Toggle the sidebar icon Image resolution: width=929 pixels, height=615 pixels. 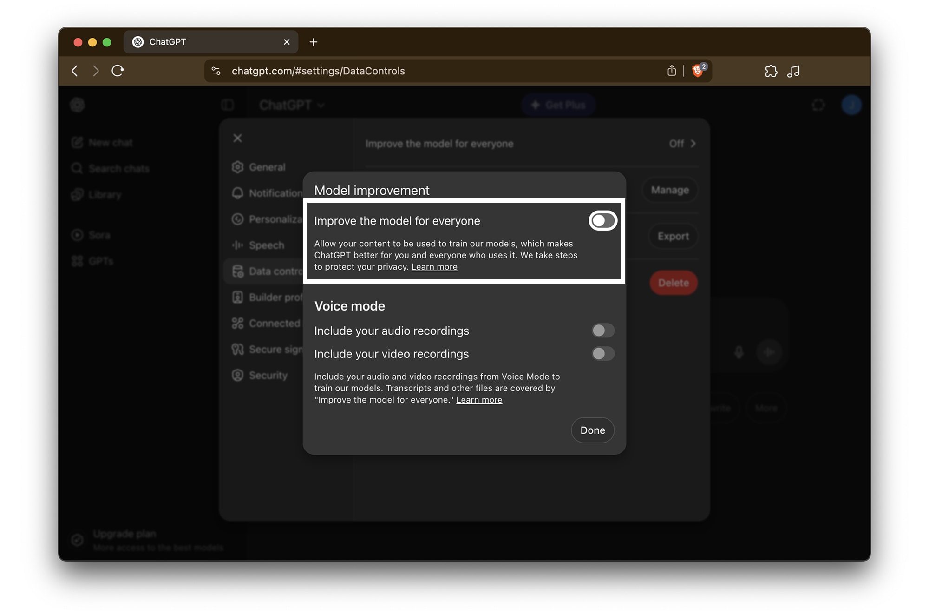point(228,105)
